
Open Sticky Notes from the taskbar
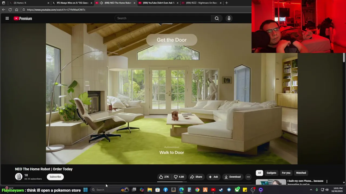coord(245,190)
